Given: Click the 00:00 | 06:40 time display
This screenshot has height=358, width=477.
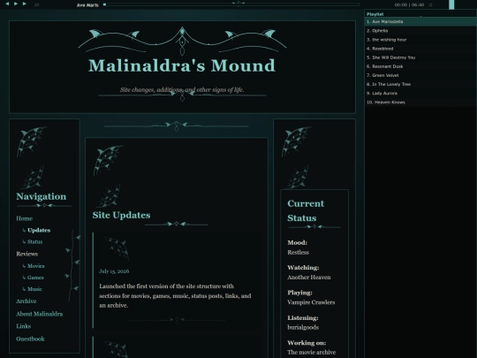Looking at the screenshot, I should (409, 5).
